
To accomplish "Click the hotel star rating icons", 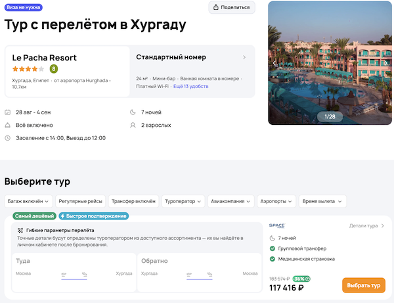I will pos(28,68).
